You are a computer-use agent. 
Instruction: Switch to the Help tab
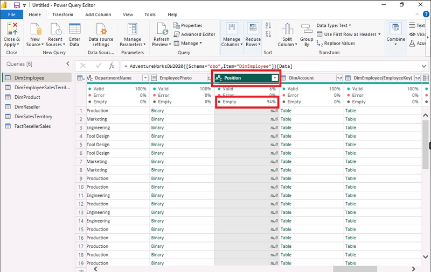click(172, 15)
